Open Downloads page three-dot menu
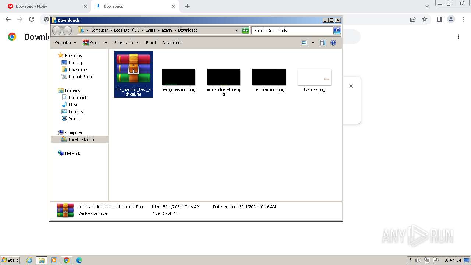 (458, 37)
